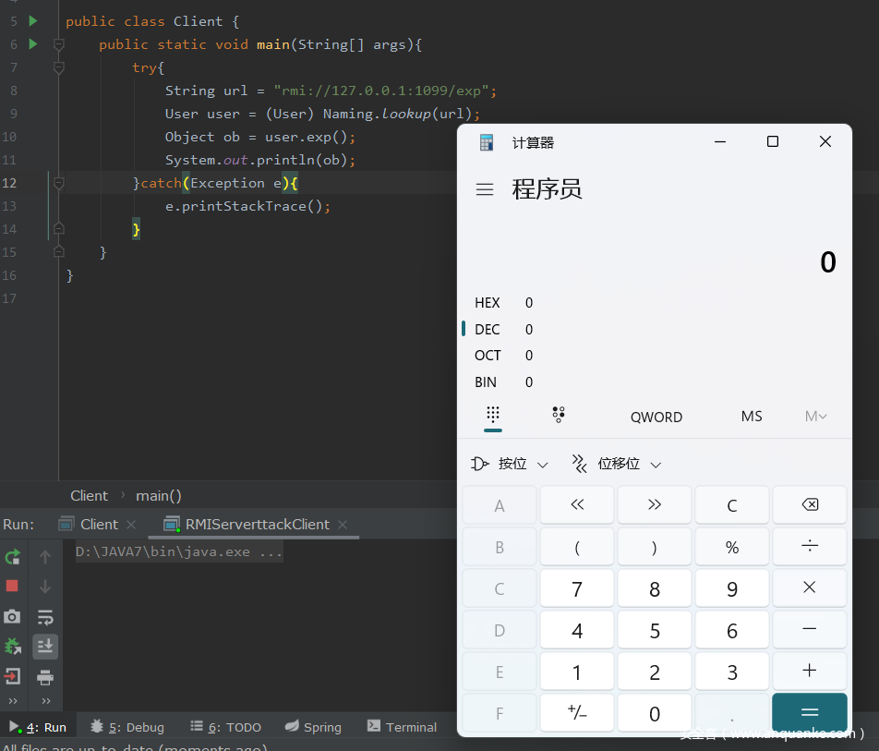879x751 pixels.
Task: Toggle scroll to end of console
Action: (45, 647)
